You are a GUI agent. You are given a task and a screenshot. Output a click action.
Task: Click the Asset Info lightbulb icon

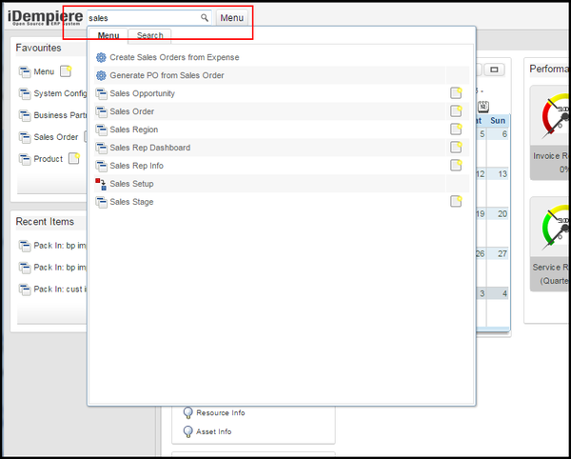188,431
